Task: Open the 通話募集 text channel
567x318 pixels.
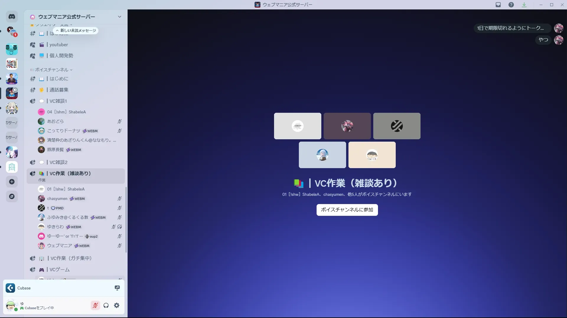Action: point(59,90)
